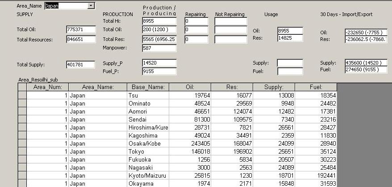This screenshot has height=187, width=392.
Task: Select the record selector for the Sendai row
Action: [x=22, y=119]
